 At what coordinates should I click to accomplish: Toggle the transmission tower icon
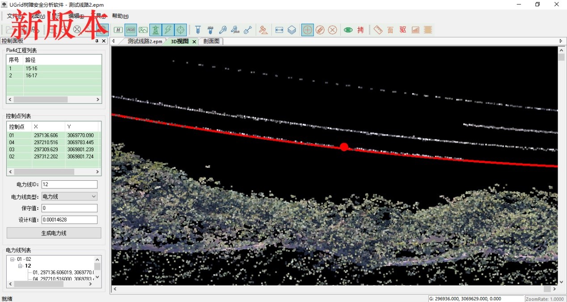pyautogui.click(x=156, y=30)
